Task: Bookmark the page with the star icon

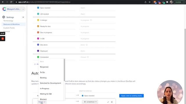Action: [x=150, y=2]
